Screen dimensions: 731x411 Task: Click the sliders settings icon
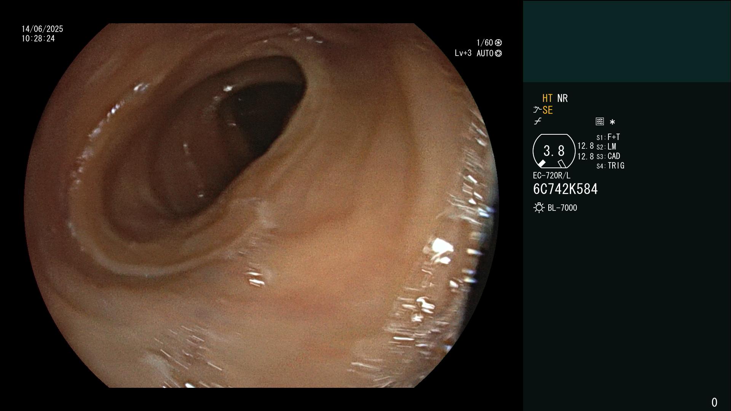(600, 121)
